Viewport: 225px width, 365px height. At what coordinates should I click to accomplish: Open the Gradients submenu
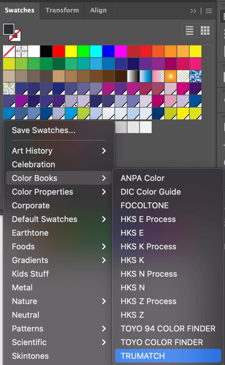tap(59, 261)
